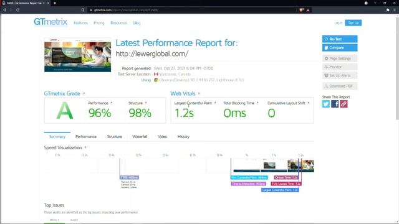Viewport: 399px width, 224px height.
Task: Click Cumulative Layout Shift help icon
Action: pyautogui.click(x=309, y=103)
